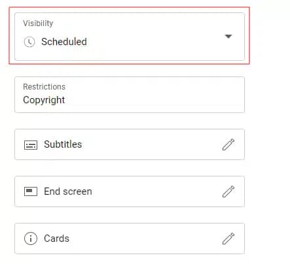The width and height of the screenshot is (290, 264).
Task: Click the End screen label text
Action: pos(68,191)
